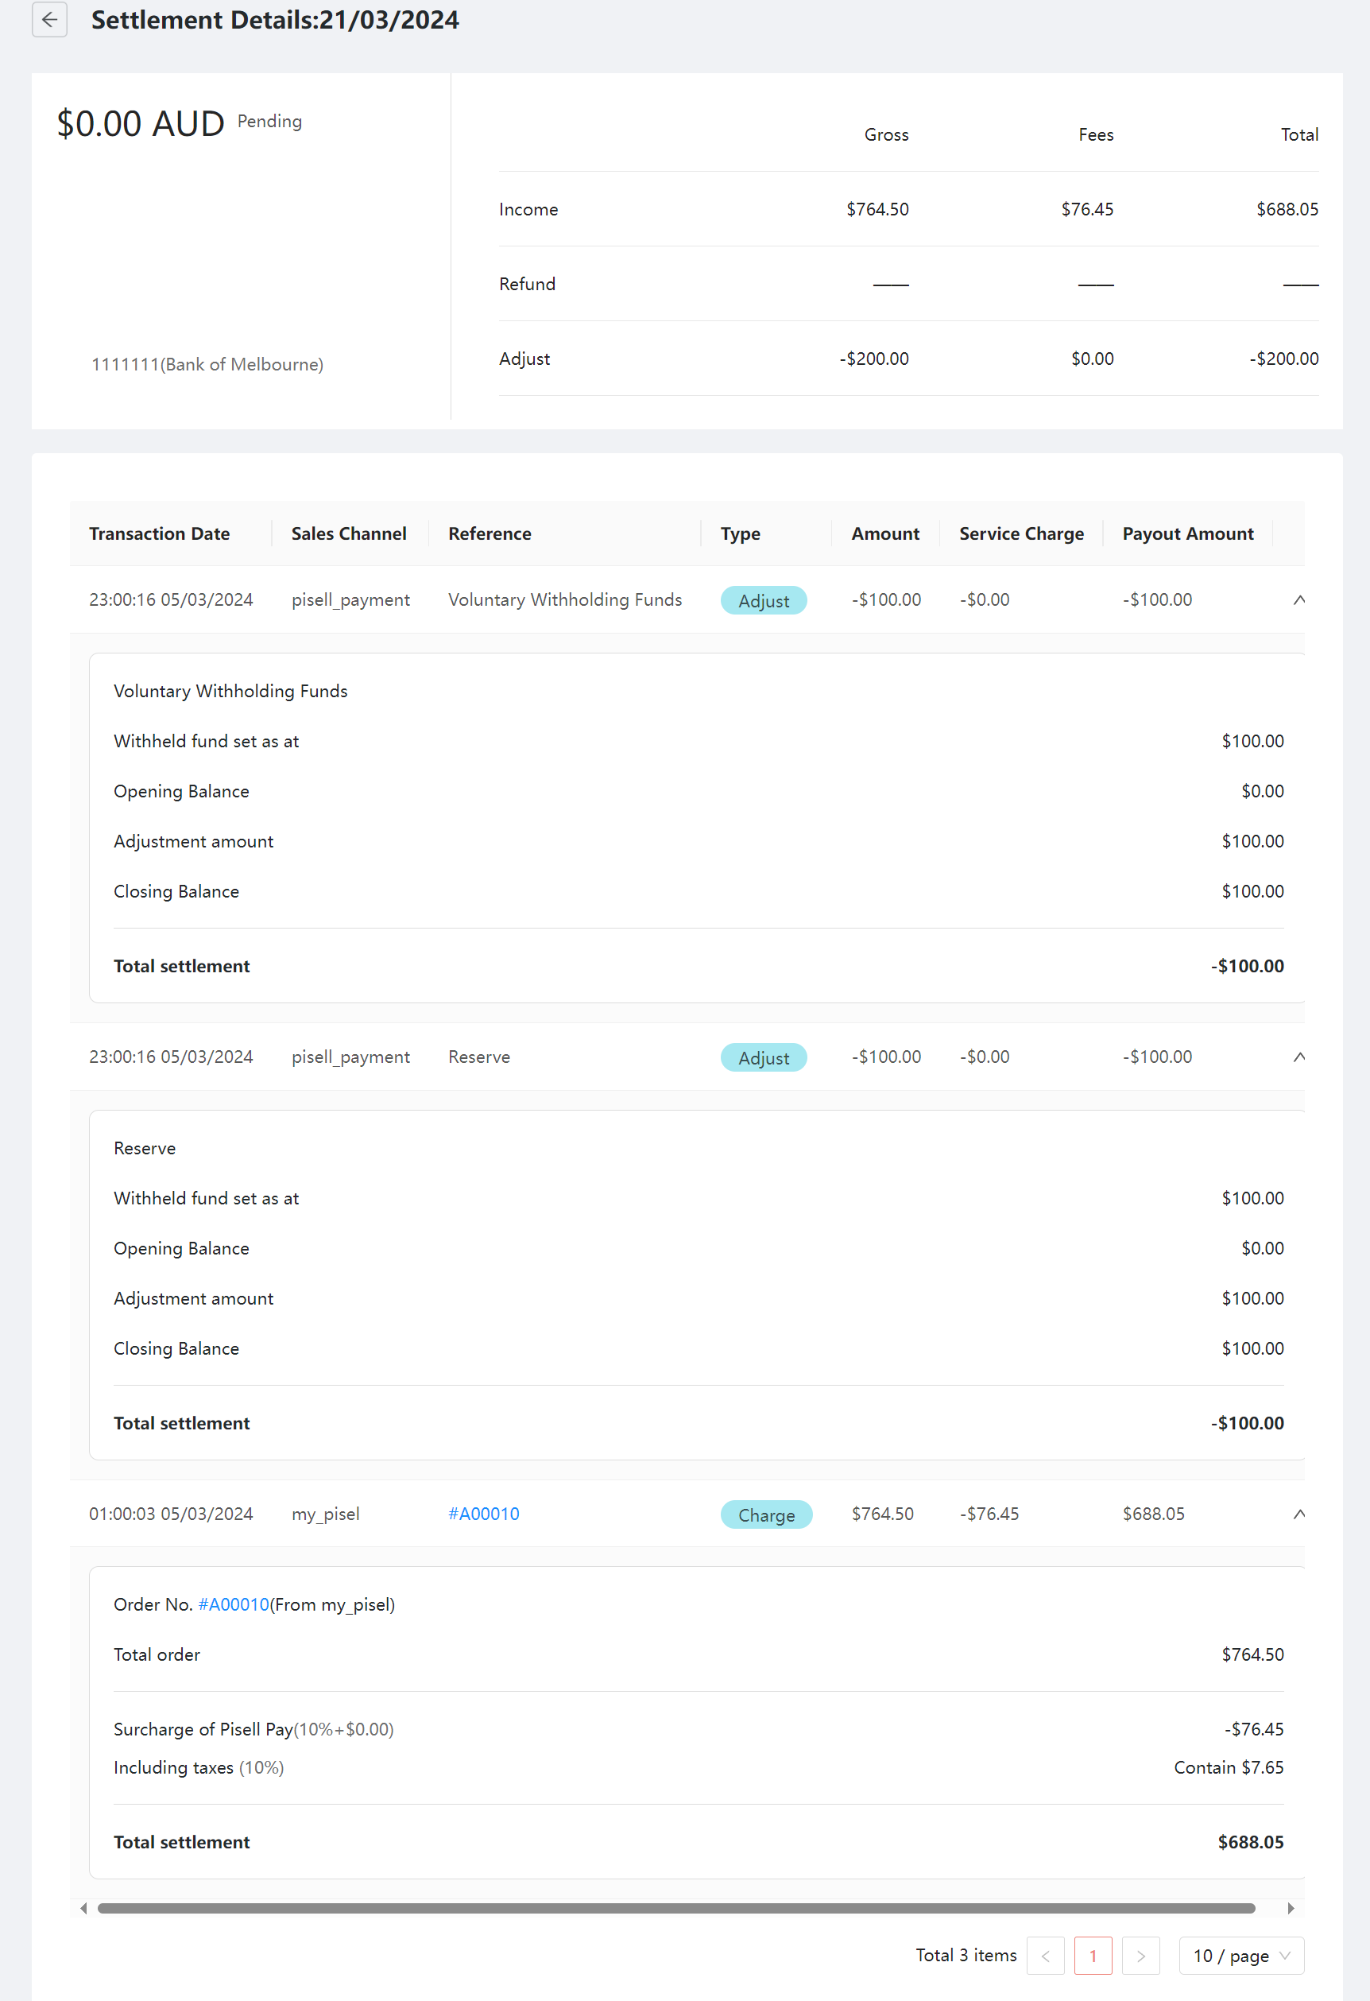Go back using the arrow icon
This screenshot has width=1370, height=2001.
(49, 20)
